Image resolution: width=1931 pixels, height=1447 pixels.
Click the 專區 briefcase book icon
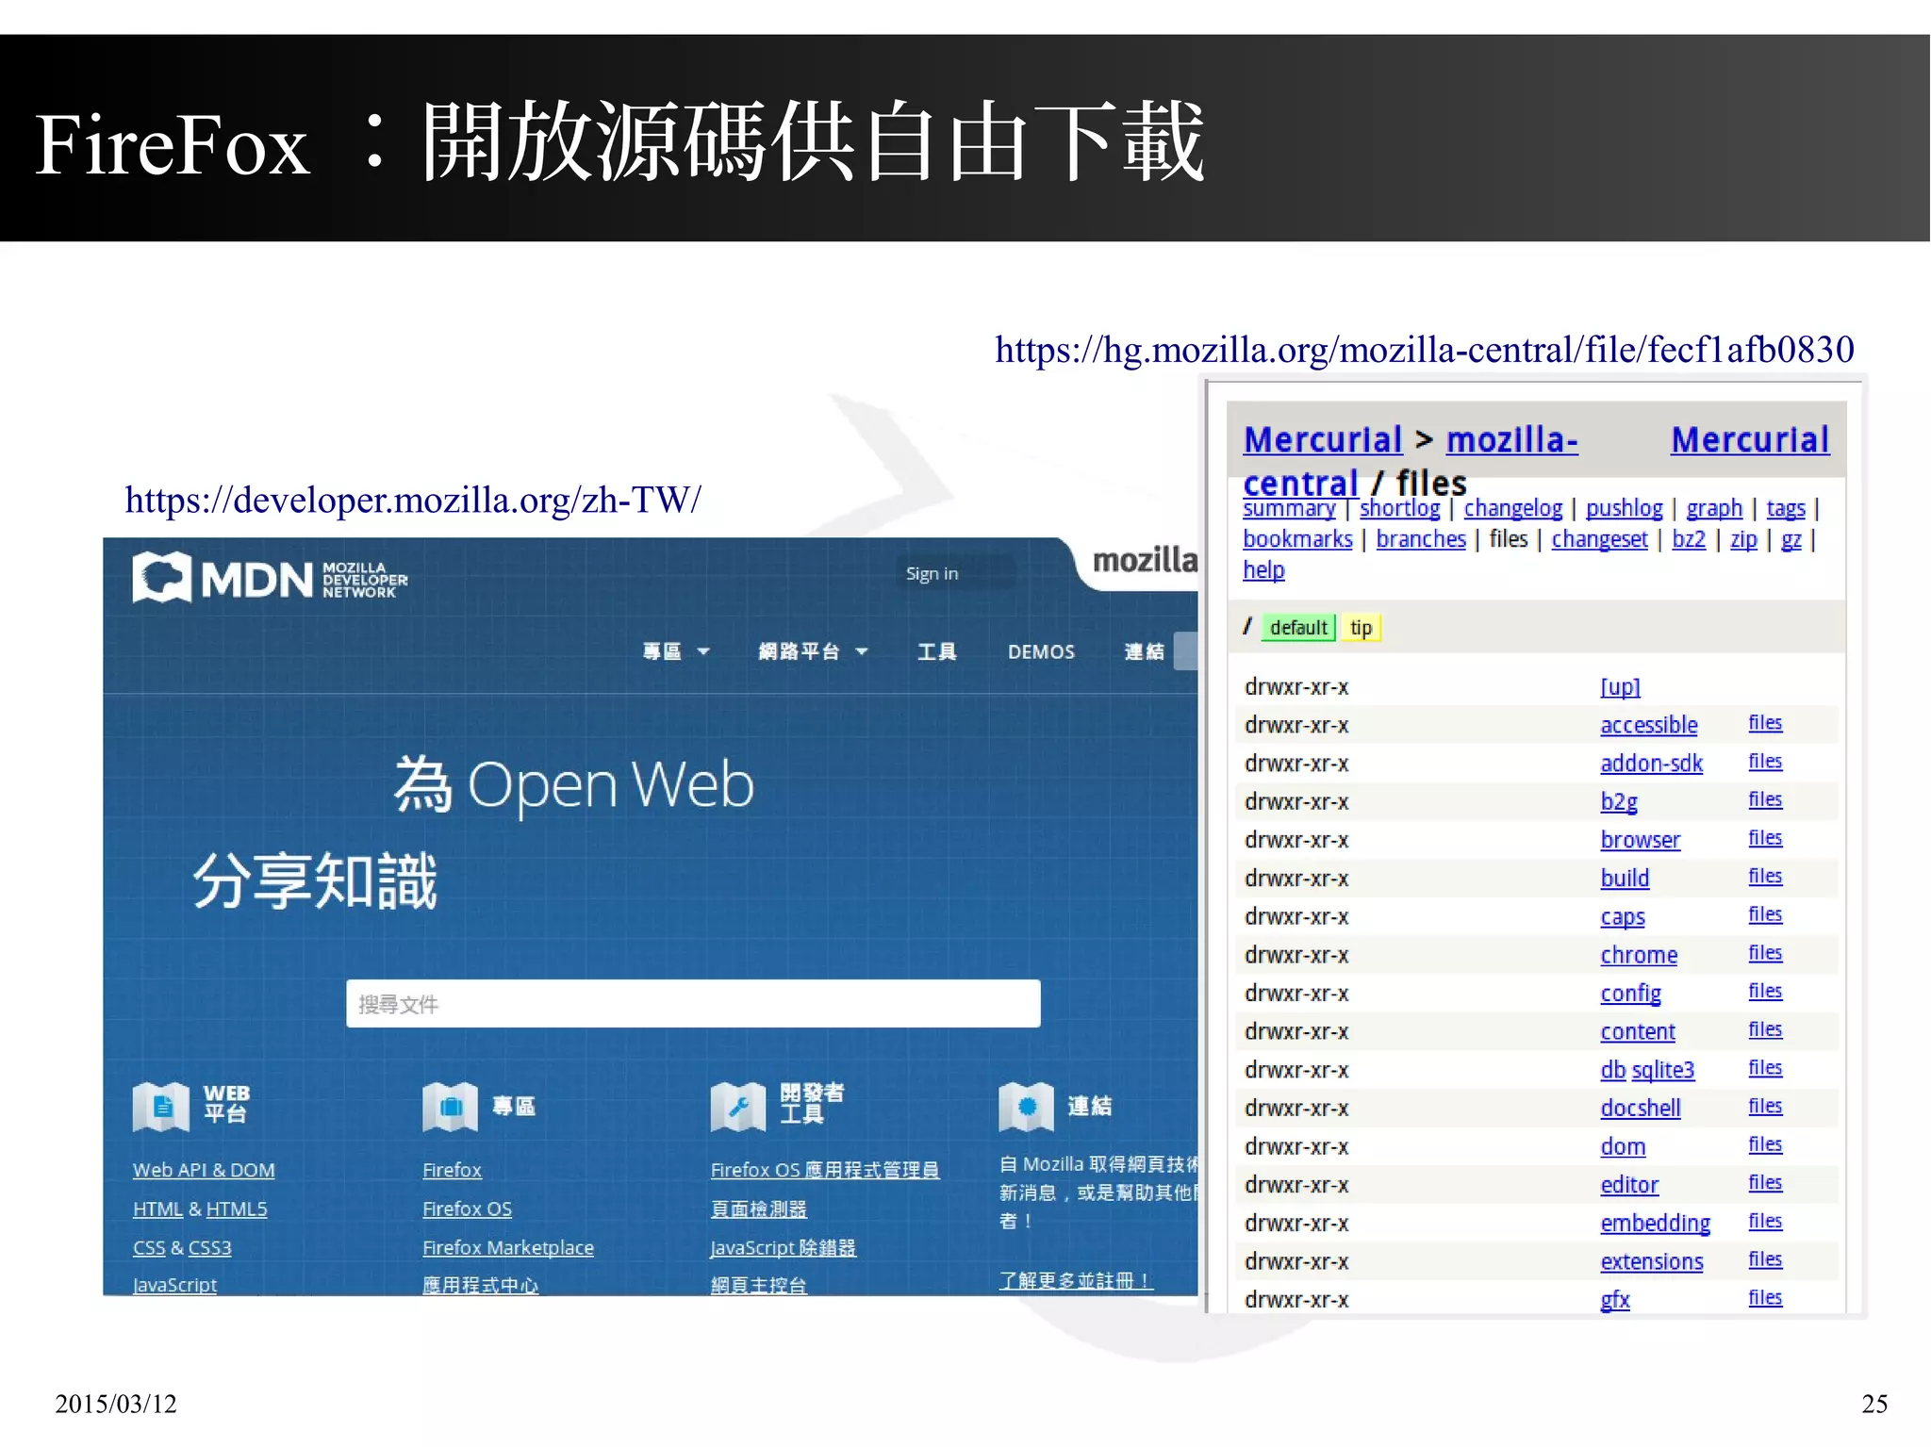[451, 1106]
